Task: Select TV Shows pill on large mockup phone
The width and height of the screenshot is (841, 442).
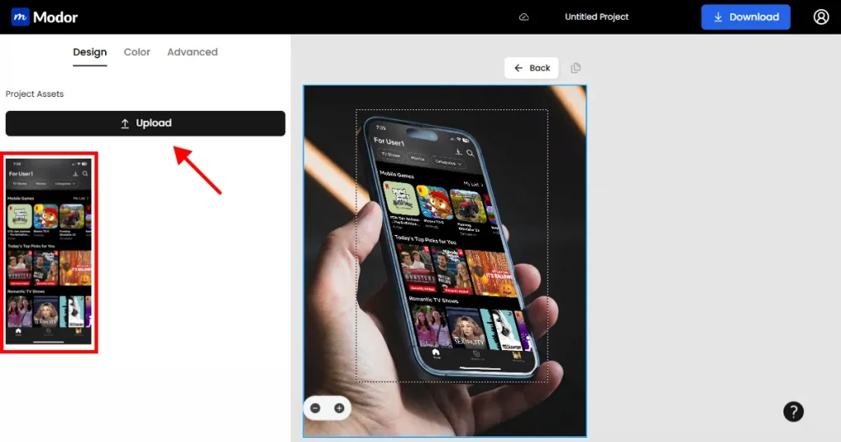Action: pos(390,154)
